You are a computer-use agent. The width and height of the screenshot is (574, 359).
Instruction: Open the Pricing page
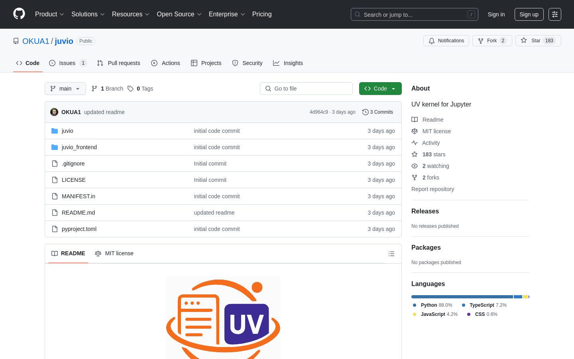[x=262, y=14]
